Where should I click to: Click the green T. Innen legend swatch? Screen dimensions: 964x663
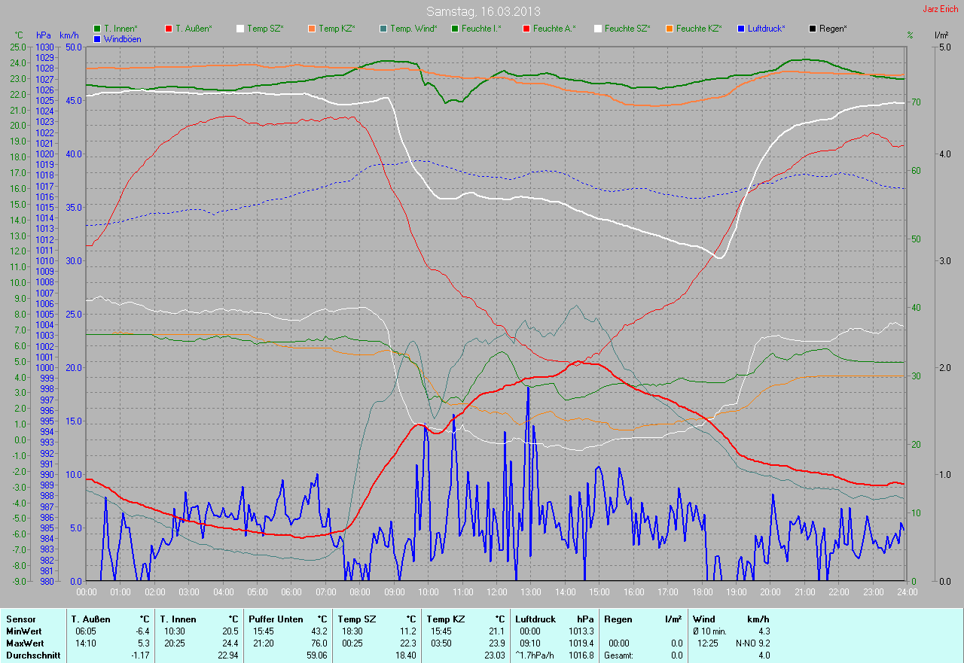click(97, 29)
